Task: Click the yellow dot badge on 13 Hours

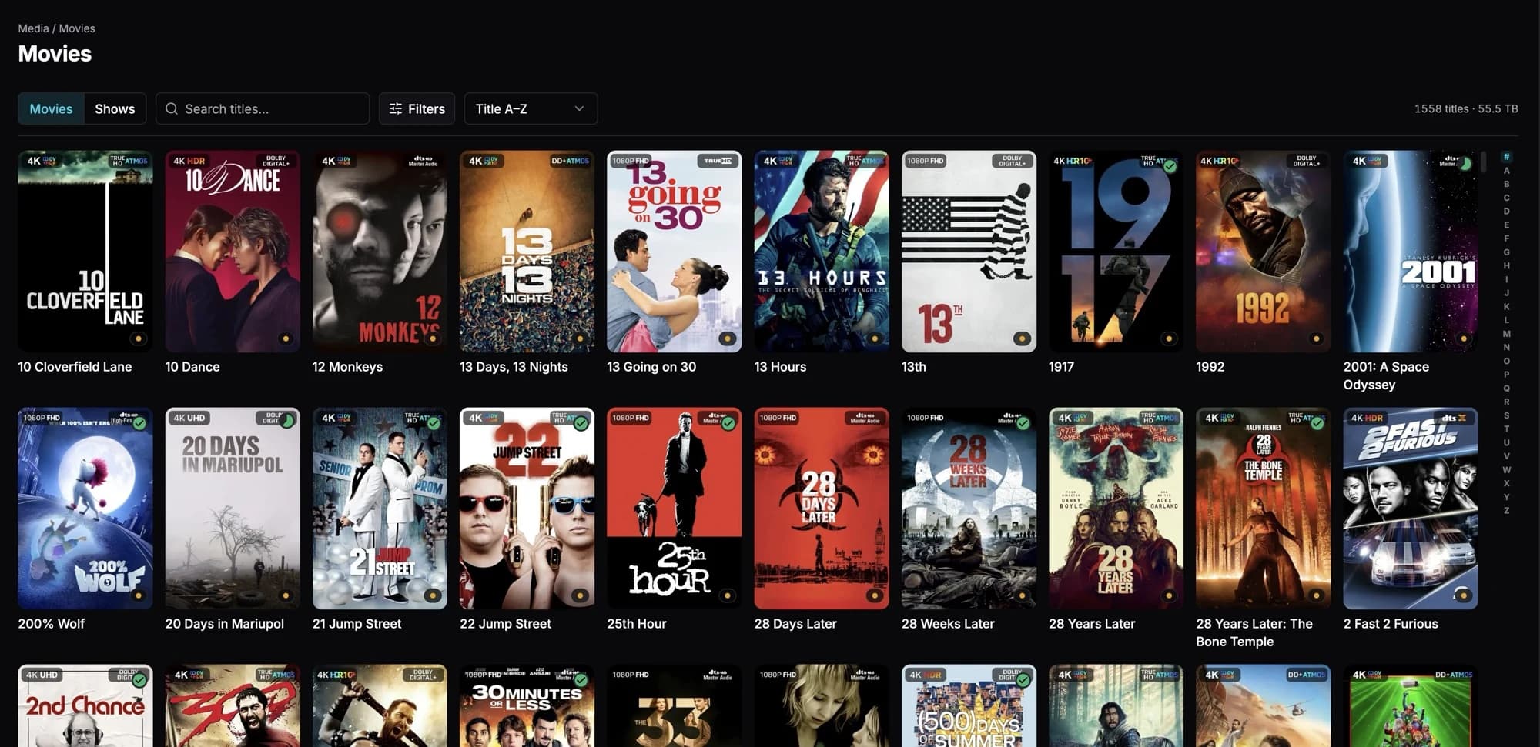Action: tap(875, 338)
